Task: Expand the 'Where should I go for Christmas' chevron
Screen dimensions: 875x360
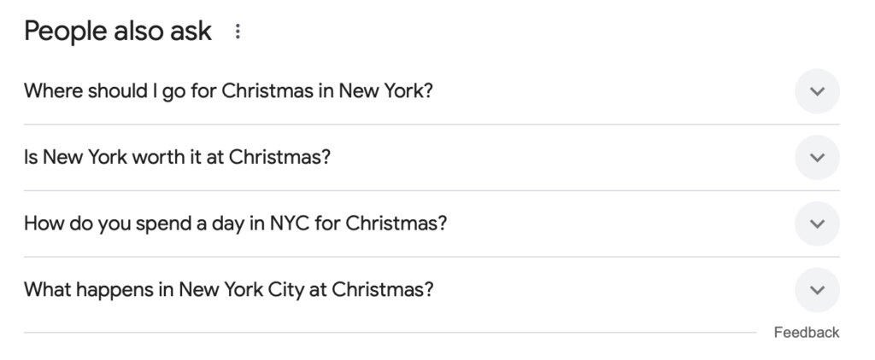Action: (817, 91)
